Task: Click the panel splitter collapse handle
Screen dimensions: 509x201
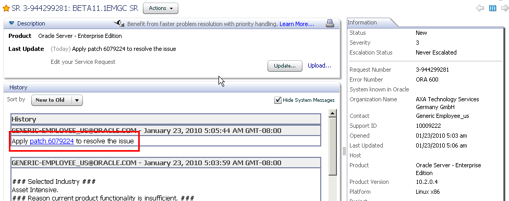Action: [x=344, y=151]
